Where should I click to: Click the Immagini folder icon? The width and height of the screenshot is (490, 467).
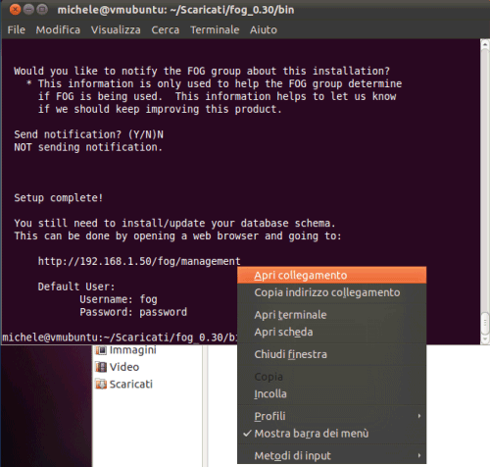[101, 350]
